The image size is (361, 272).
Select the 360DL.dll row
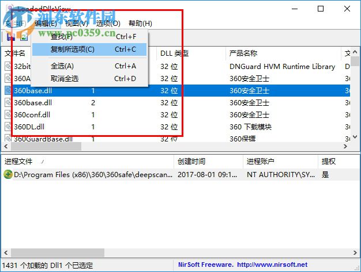coord(177,127)
